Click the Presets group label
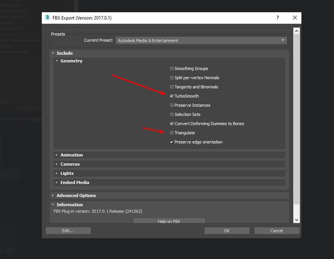Screen dimensions: 334x259 pyautogui.click(x=58, y=34)
